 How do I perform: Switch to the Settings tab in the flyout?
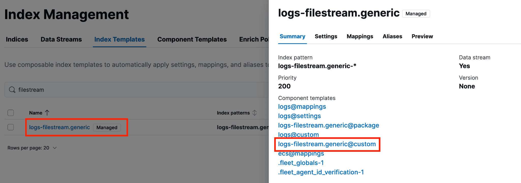pos(326,36)
